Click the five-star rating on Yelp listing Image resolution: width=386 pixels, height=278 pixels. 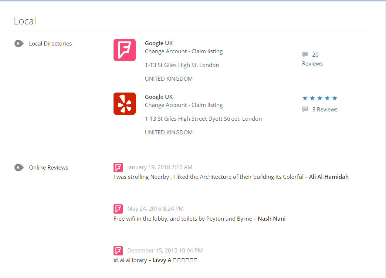pos(320,98)
